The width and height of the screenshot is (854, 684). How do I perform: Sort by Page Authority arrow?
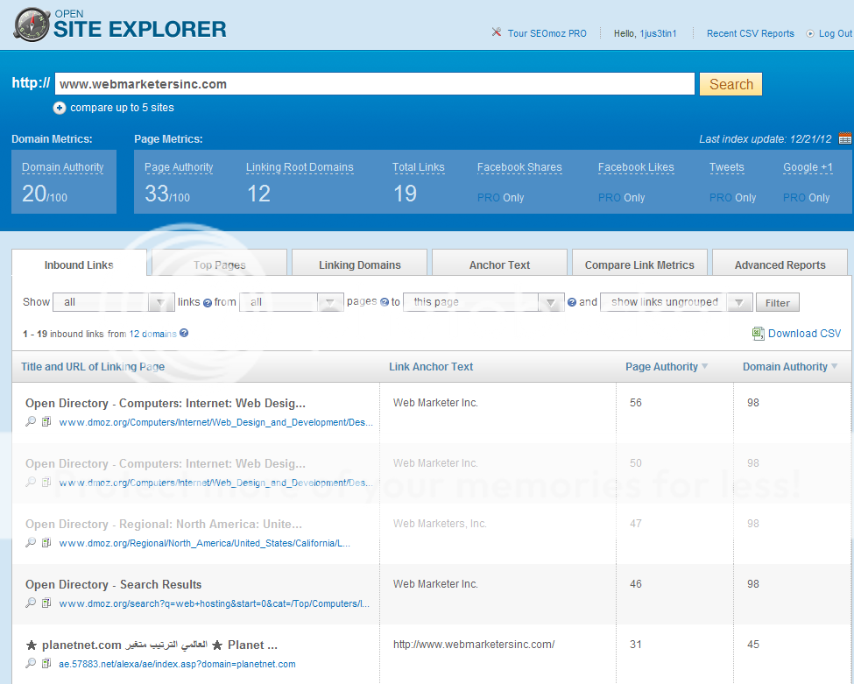(x=705, y=367)
